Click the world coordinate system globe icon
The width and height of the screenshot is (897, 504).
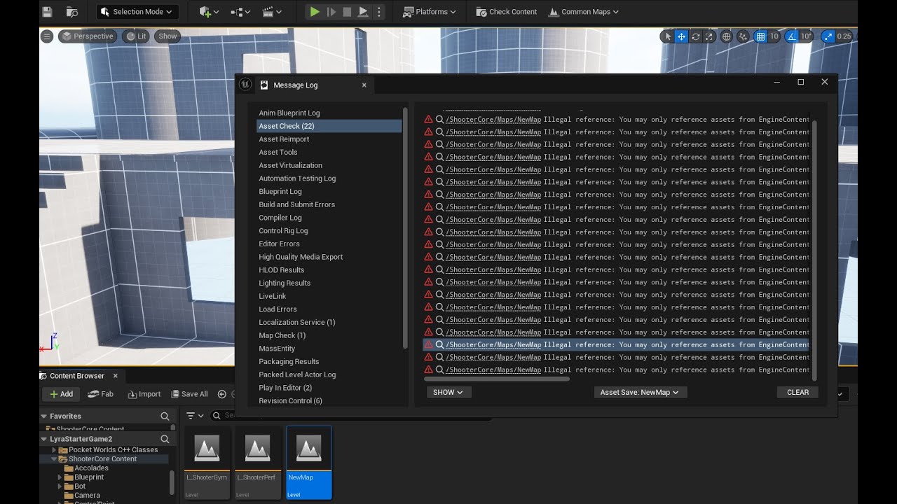tap(727, 36)
